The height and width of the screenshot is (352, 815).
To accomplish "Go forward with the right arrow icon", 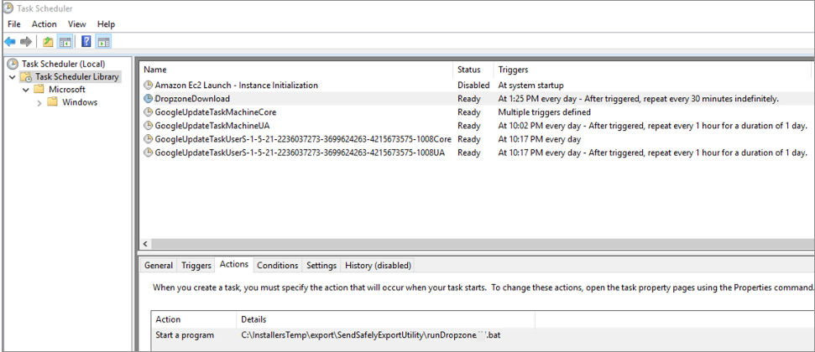I will point(26,42).
